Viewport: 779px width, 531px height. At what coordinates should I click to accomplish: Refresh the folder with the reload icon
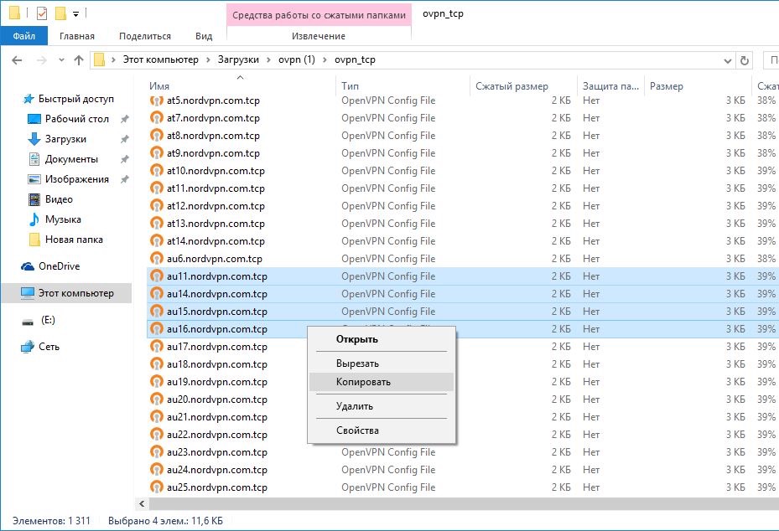745,60
